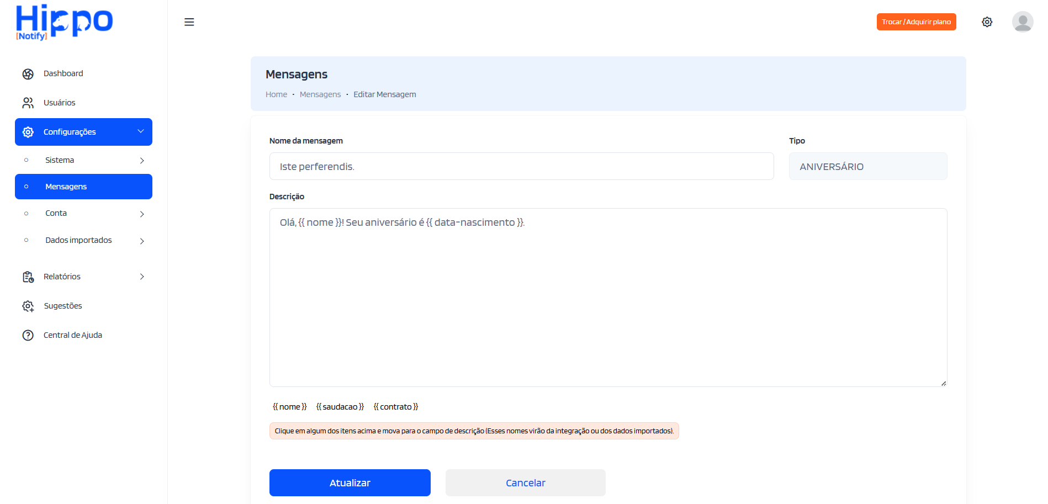Click Trocar / Adquirir plano button
1048x504 pixels.
(916, 22)
